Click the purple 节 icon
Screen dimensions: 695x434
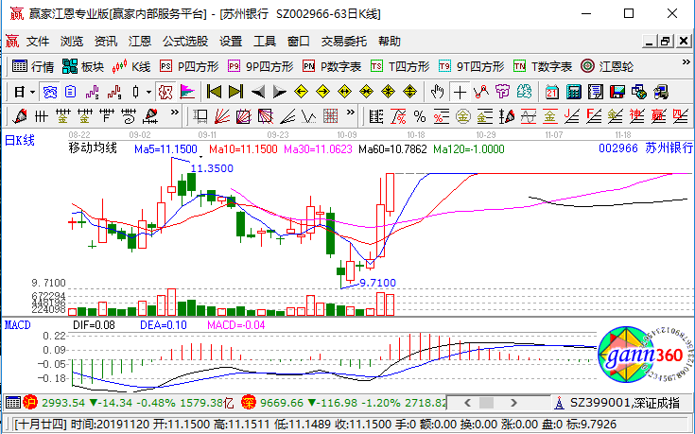503,93
